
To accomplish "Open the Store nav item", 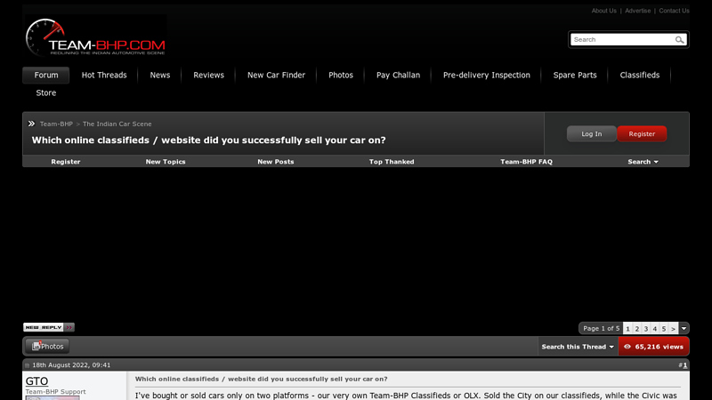I will coord(46,93).
